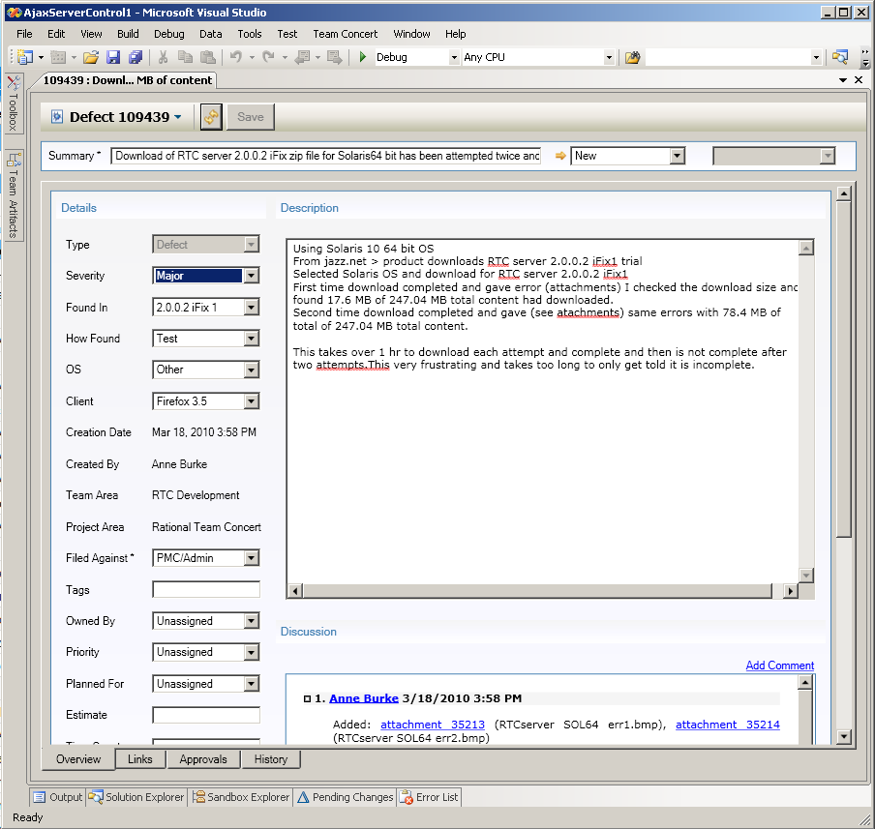
Task: Collapse comment 1 by Anne Burke
Action: [x=307, y=699]
